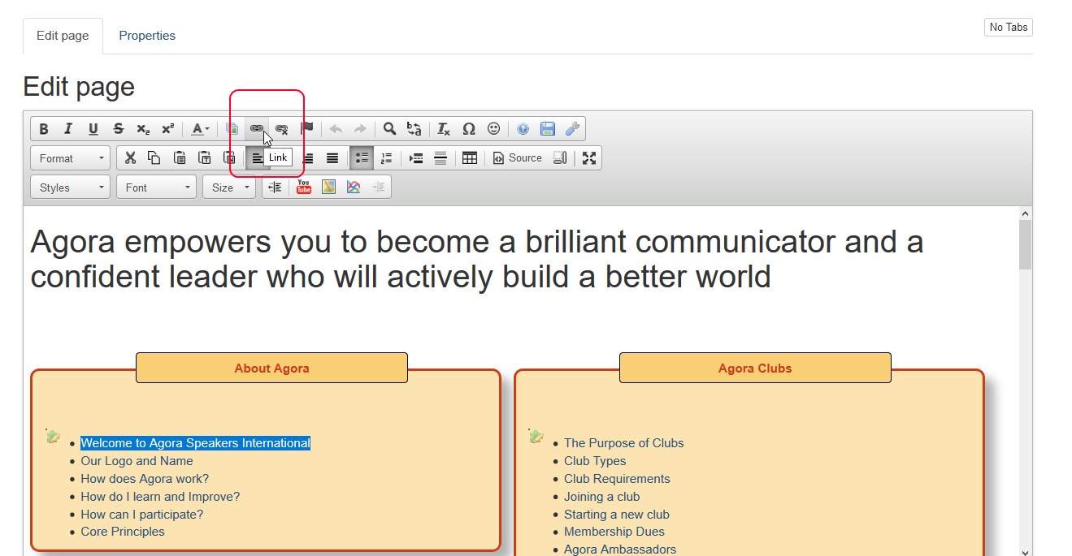1072x556 pixels.
Task: Open Find with the magnifier icon
Action: point(390,129)
